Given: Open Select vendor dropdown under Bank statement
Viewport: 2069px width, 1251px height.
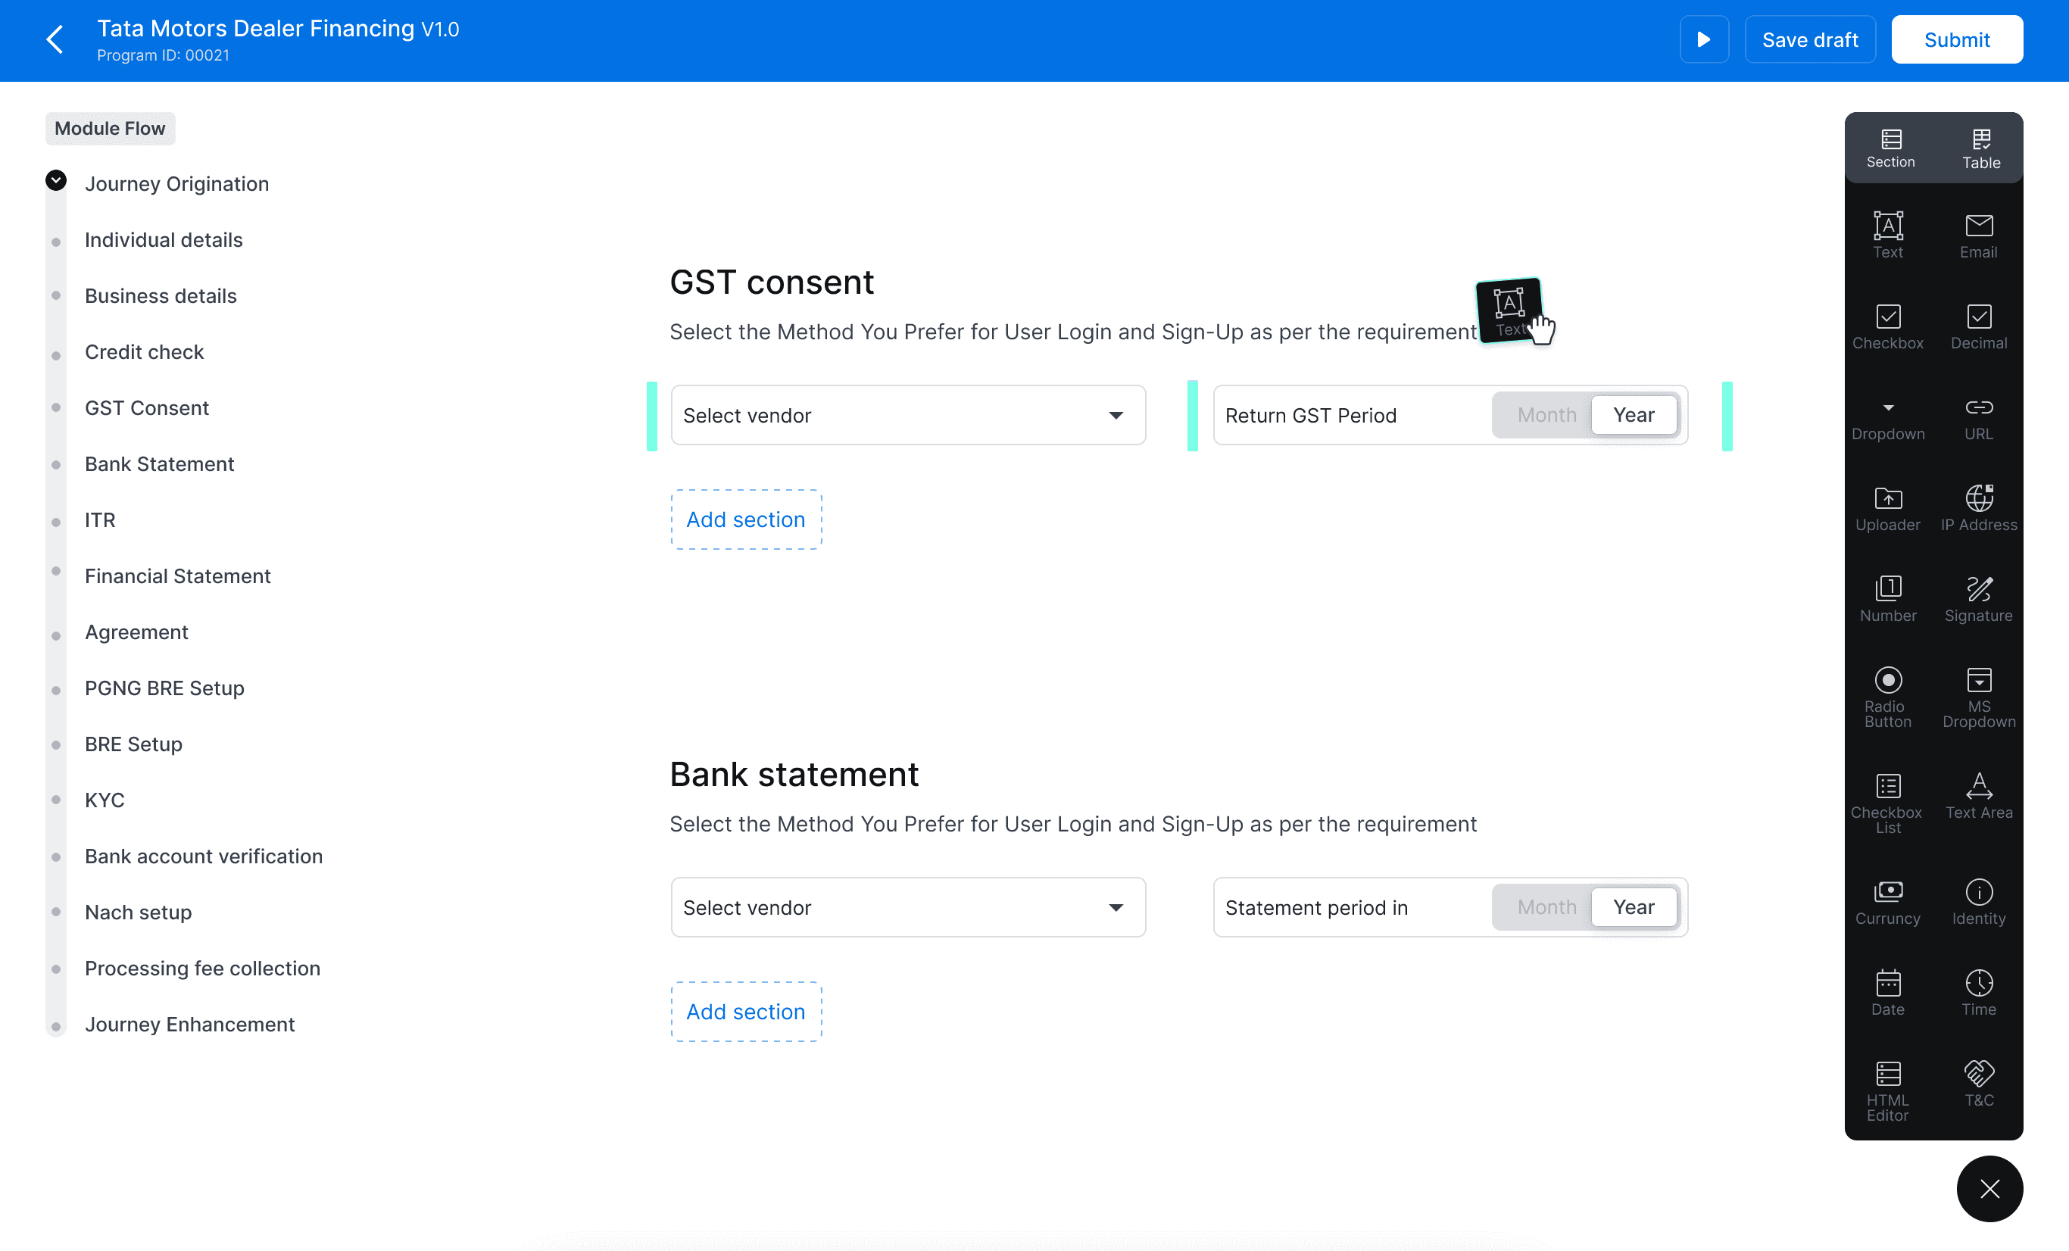Looking at the screenshot, I should click(x=908, y=906).
